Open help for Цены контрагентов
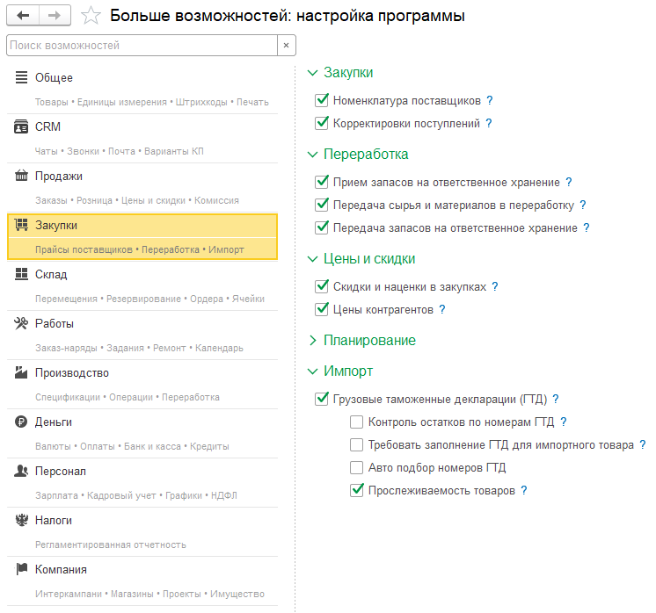 click(x=442, y=309)
